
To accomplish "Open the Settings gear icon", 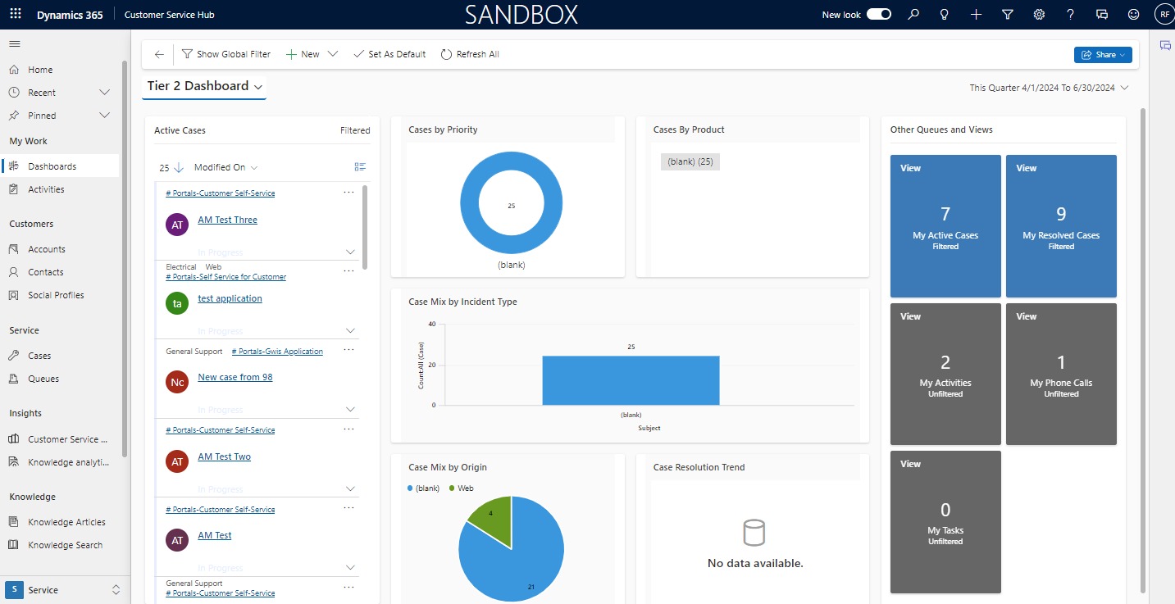I will (x=1038, y=14).
